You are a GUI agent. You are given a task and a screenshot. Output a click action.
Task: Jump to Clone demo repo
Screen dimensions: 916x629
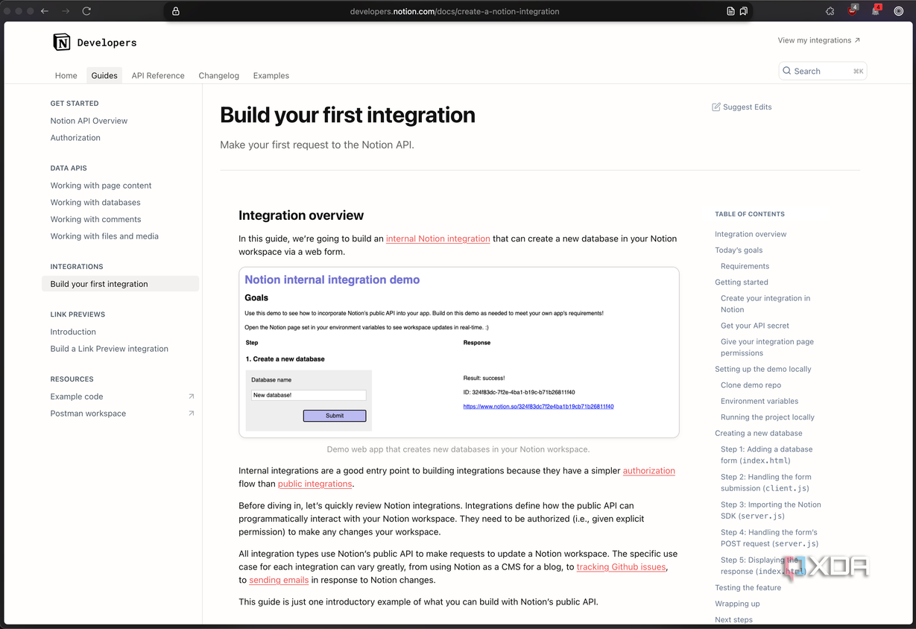click(751, 385)
